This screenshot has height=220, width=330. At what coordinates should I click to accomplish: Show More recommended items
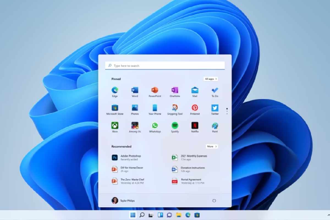[212, 147]
